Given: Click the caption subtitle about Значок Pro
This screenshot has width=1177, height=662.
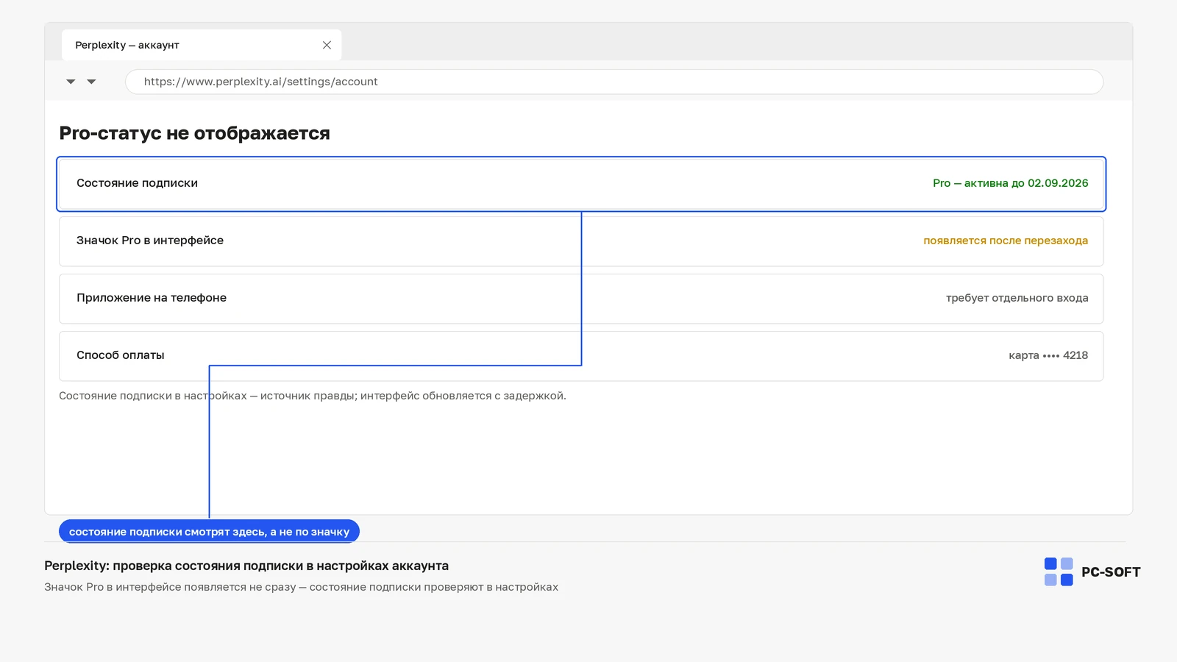Looking at the screenshot, I should [301, 587].
